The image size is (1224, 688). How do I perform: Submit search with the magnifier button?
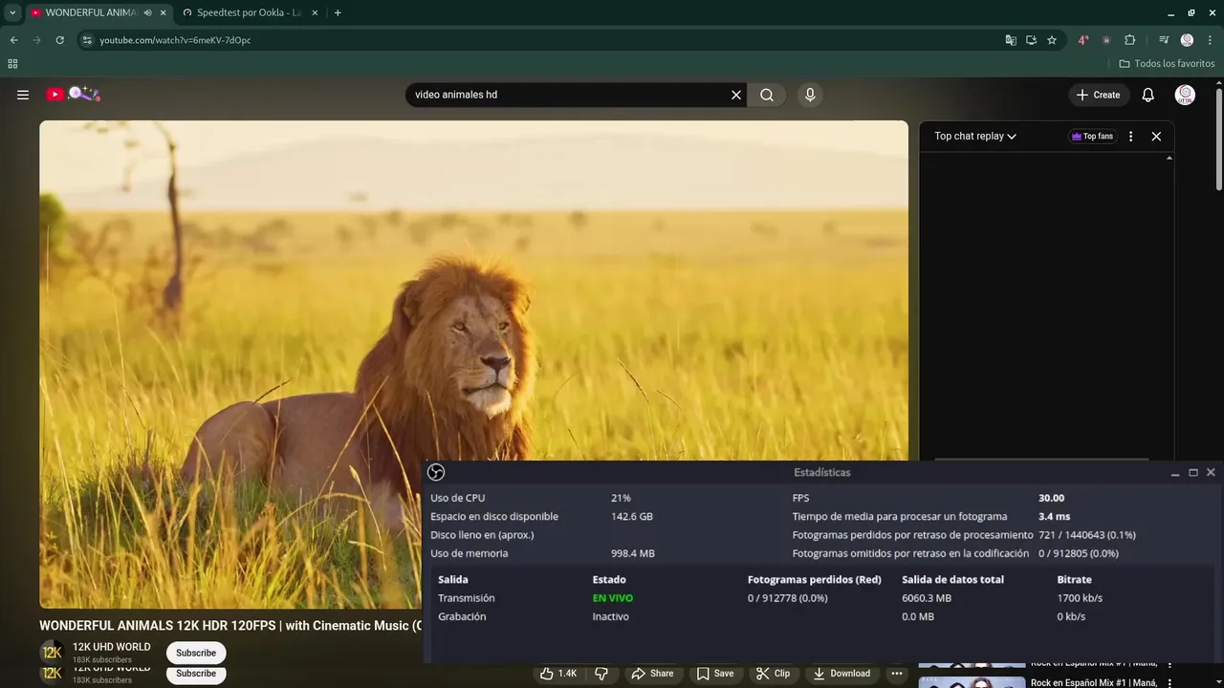coord(767,95)
